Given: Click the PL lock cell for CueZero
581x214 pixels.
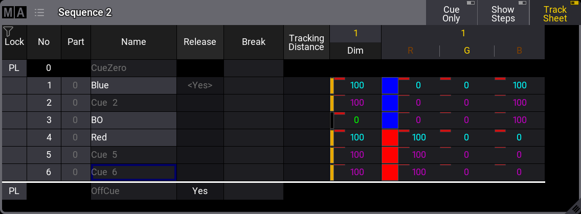Looking at the screenshot, I should [x=14, y=68].
